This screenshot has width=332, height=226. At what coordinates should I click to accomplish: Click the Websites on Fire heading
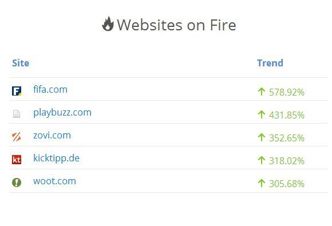(176, 25)
